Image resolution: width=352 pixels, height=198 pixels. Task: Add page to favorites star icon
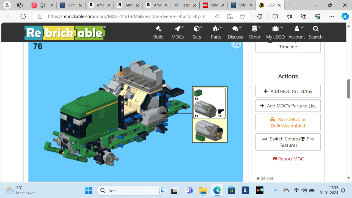click(x=242, y=16)
